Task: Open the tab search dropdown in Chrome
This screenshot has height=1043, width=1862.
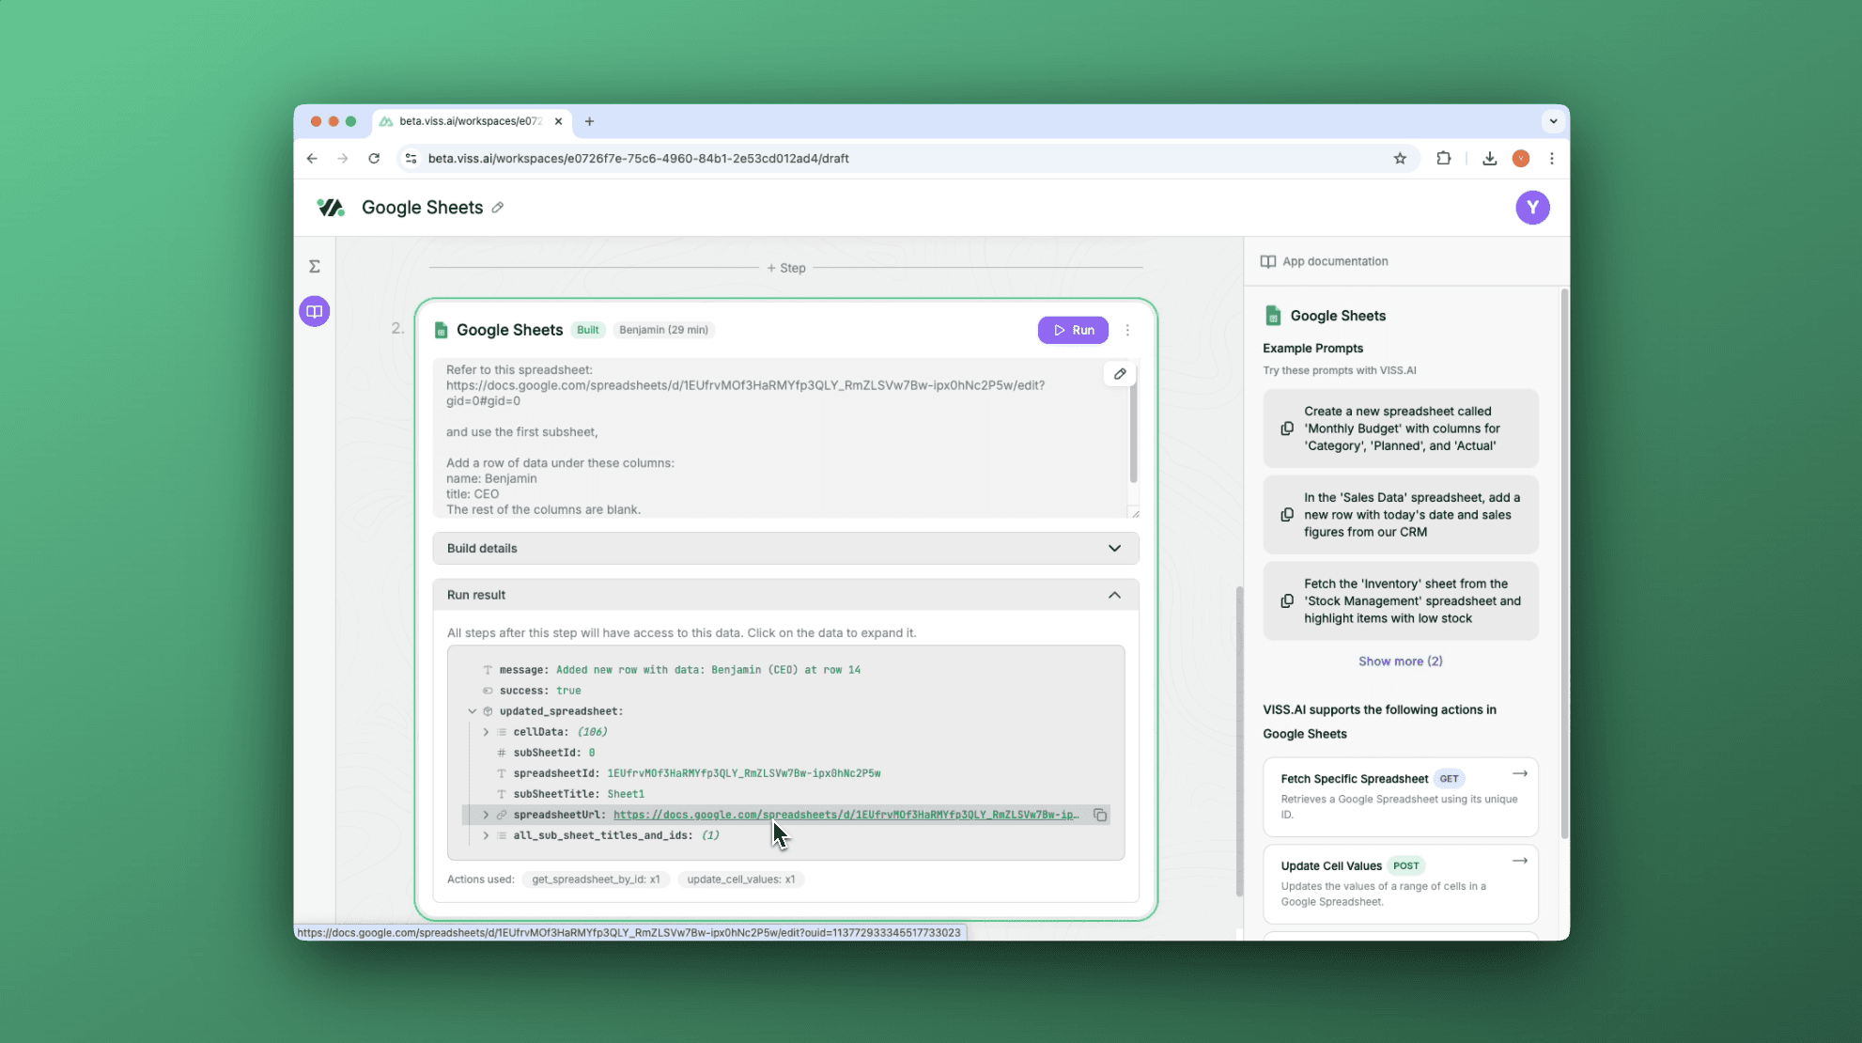Action: point(1553,121)
